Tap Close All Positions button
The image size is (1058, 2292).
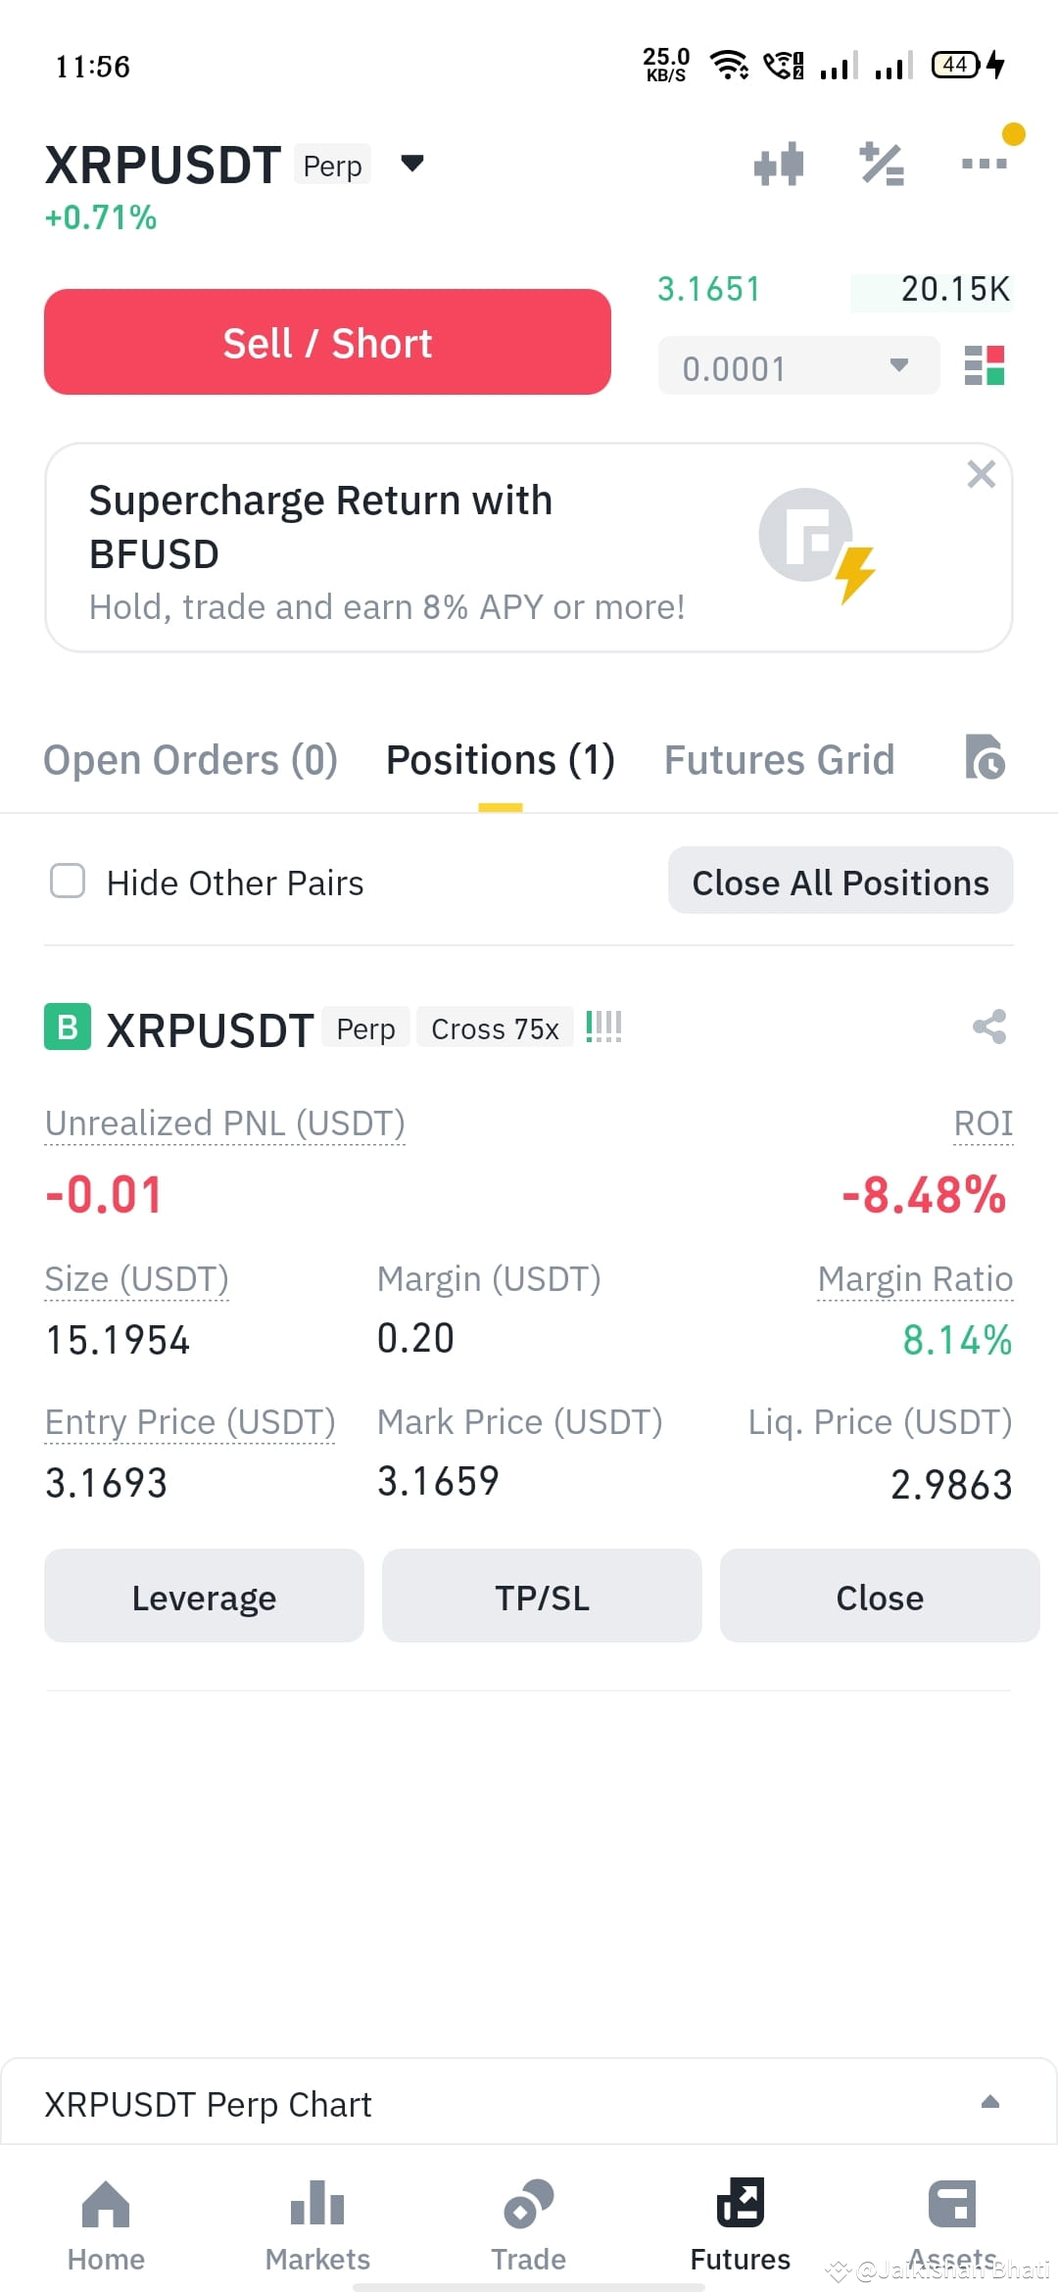tap(841, 881)
